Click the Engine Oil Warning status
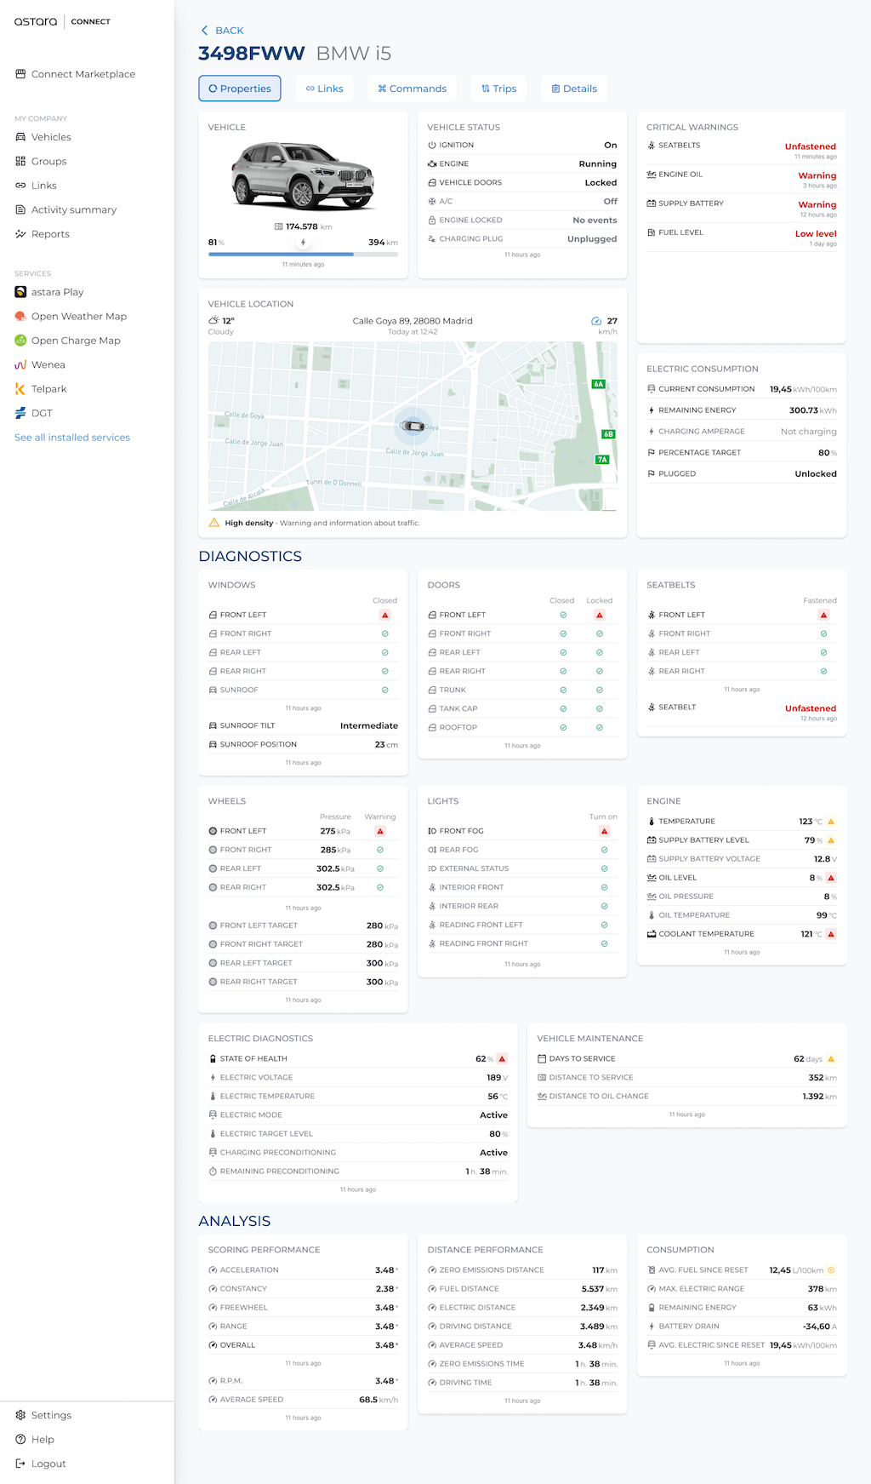 (x=817, y=175)
